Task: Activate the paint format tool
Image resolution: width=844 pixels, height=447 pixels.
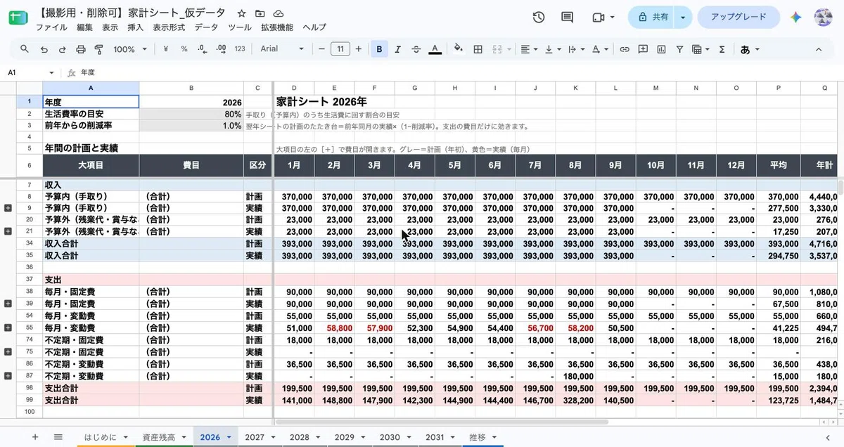Action: pyautogui.click(x=98, y=49)
